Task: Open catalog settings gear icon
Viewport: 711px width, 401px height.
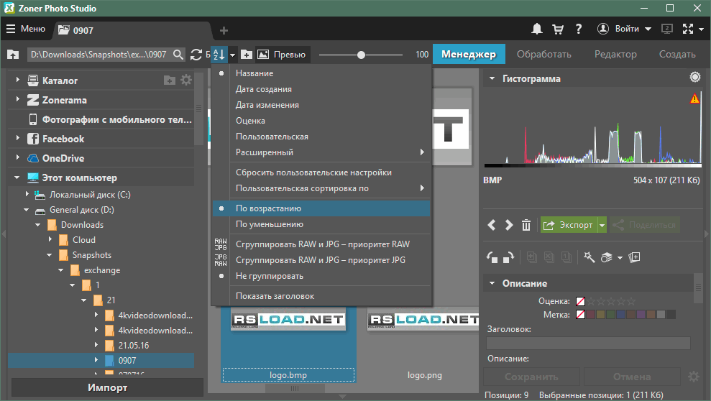Action: coord(186,80)
